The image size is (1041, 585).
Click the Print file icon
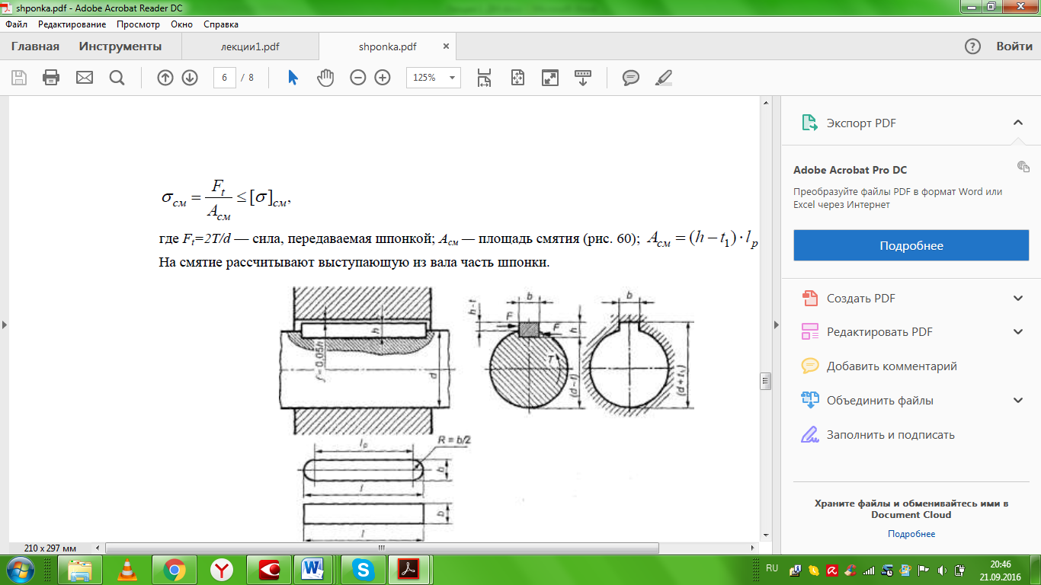pos(51,78)
